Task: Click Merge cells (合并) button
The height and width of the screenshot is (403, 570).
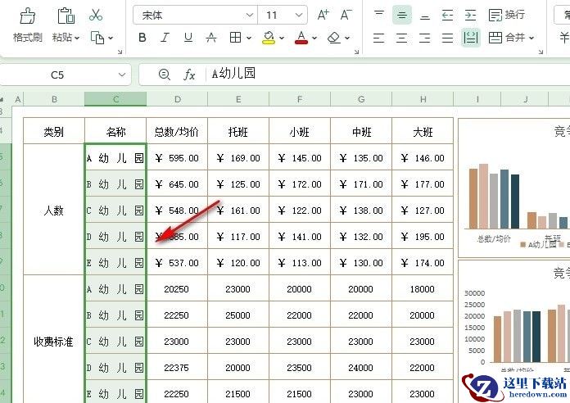Action: pos(507,38)
